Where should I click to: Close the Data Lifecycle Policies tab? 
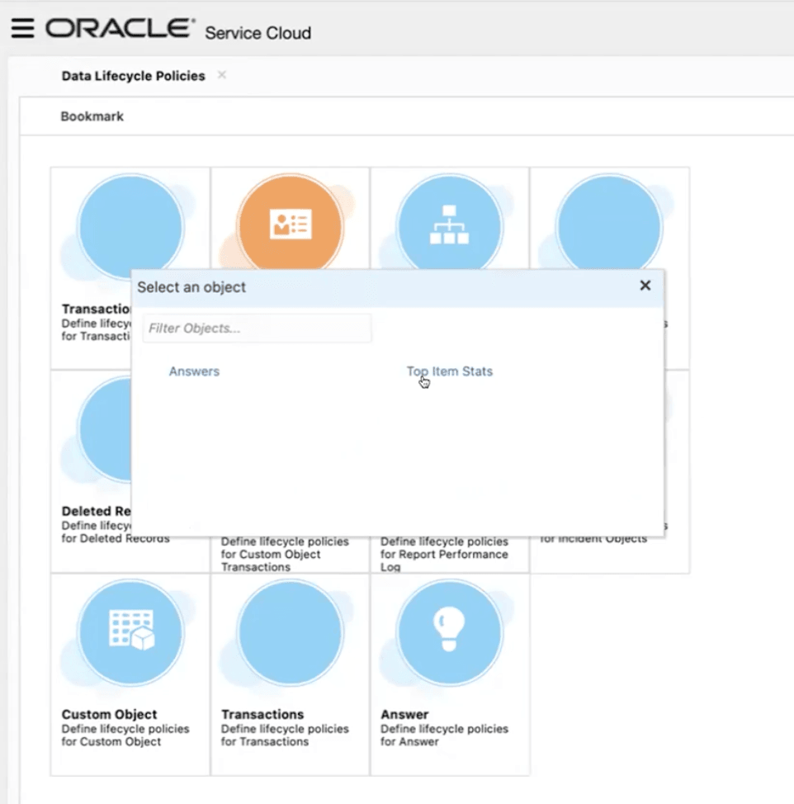point(221,75)
